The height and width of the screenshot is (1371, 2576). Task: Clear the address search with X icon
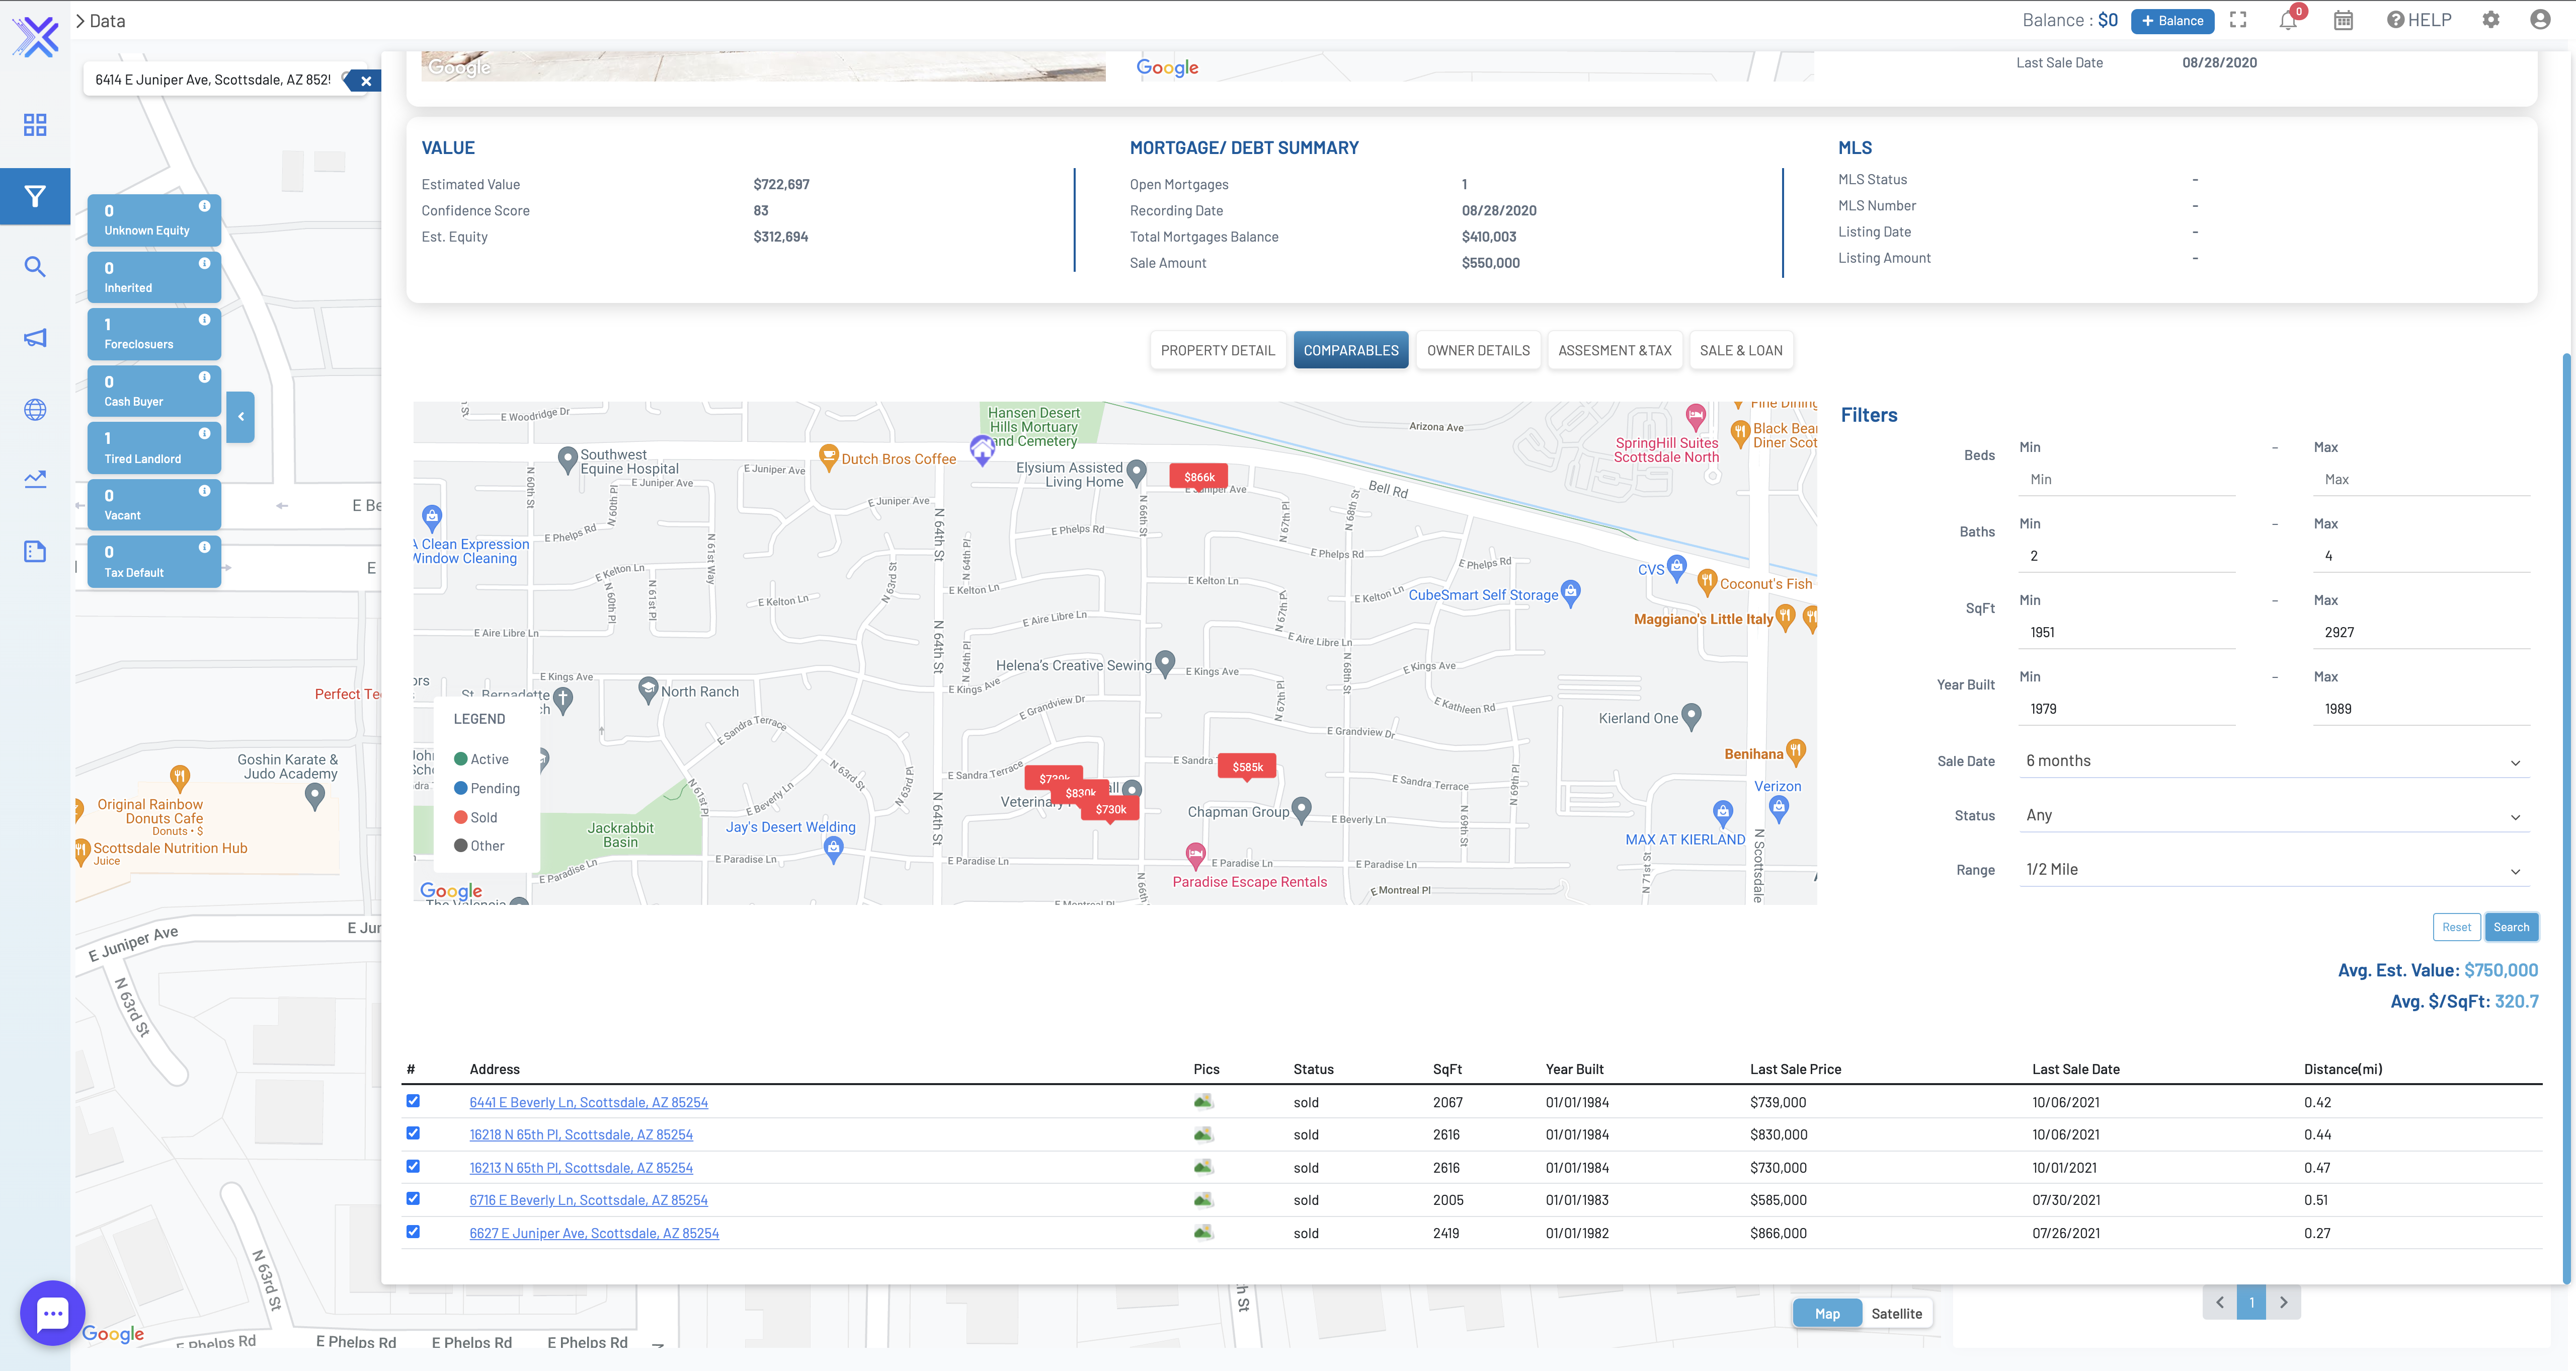(366, 81)
